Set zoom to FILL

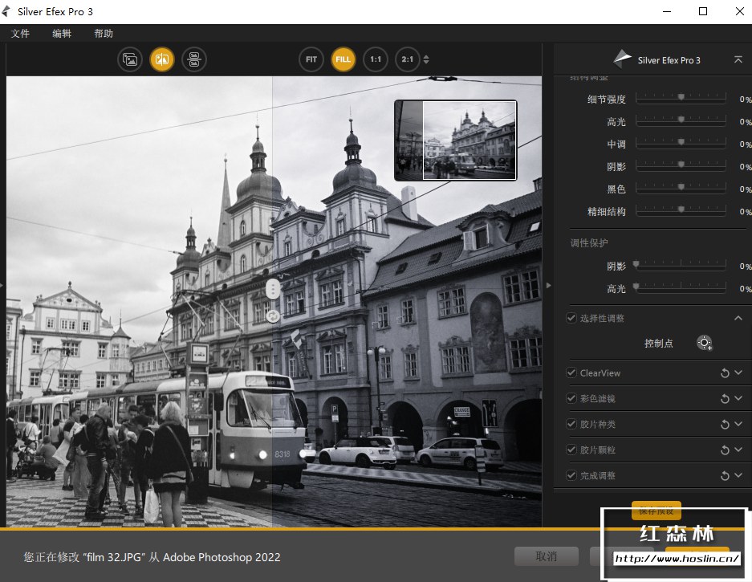click(x=343, y=59)
